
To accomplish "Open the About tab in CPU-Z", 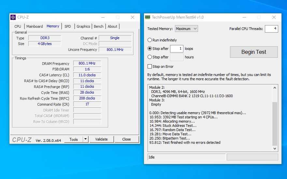I will [x=112, y=26].
